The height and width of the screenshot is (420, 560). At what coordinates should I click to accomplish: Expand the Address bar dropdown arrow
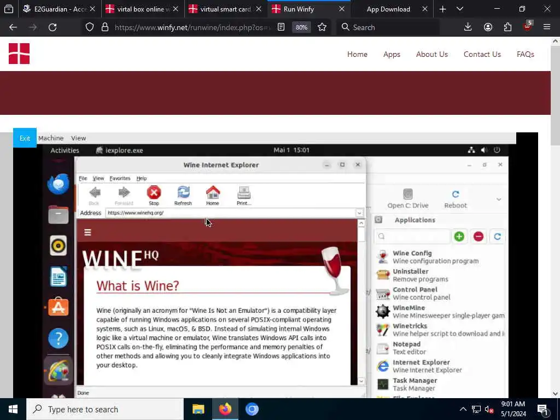click(x=359, y=213)
